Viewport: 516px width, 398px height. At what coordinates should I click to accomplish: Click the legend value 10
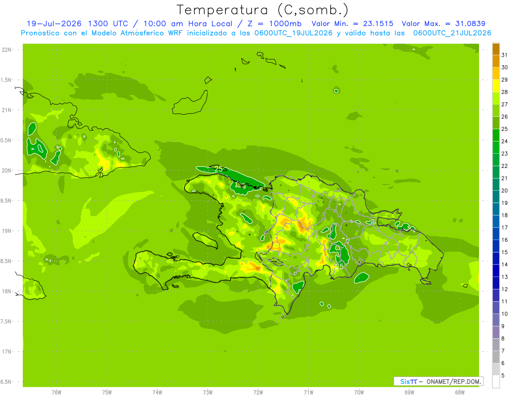point(505,314)
